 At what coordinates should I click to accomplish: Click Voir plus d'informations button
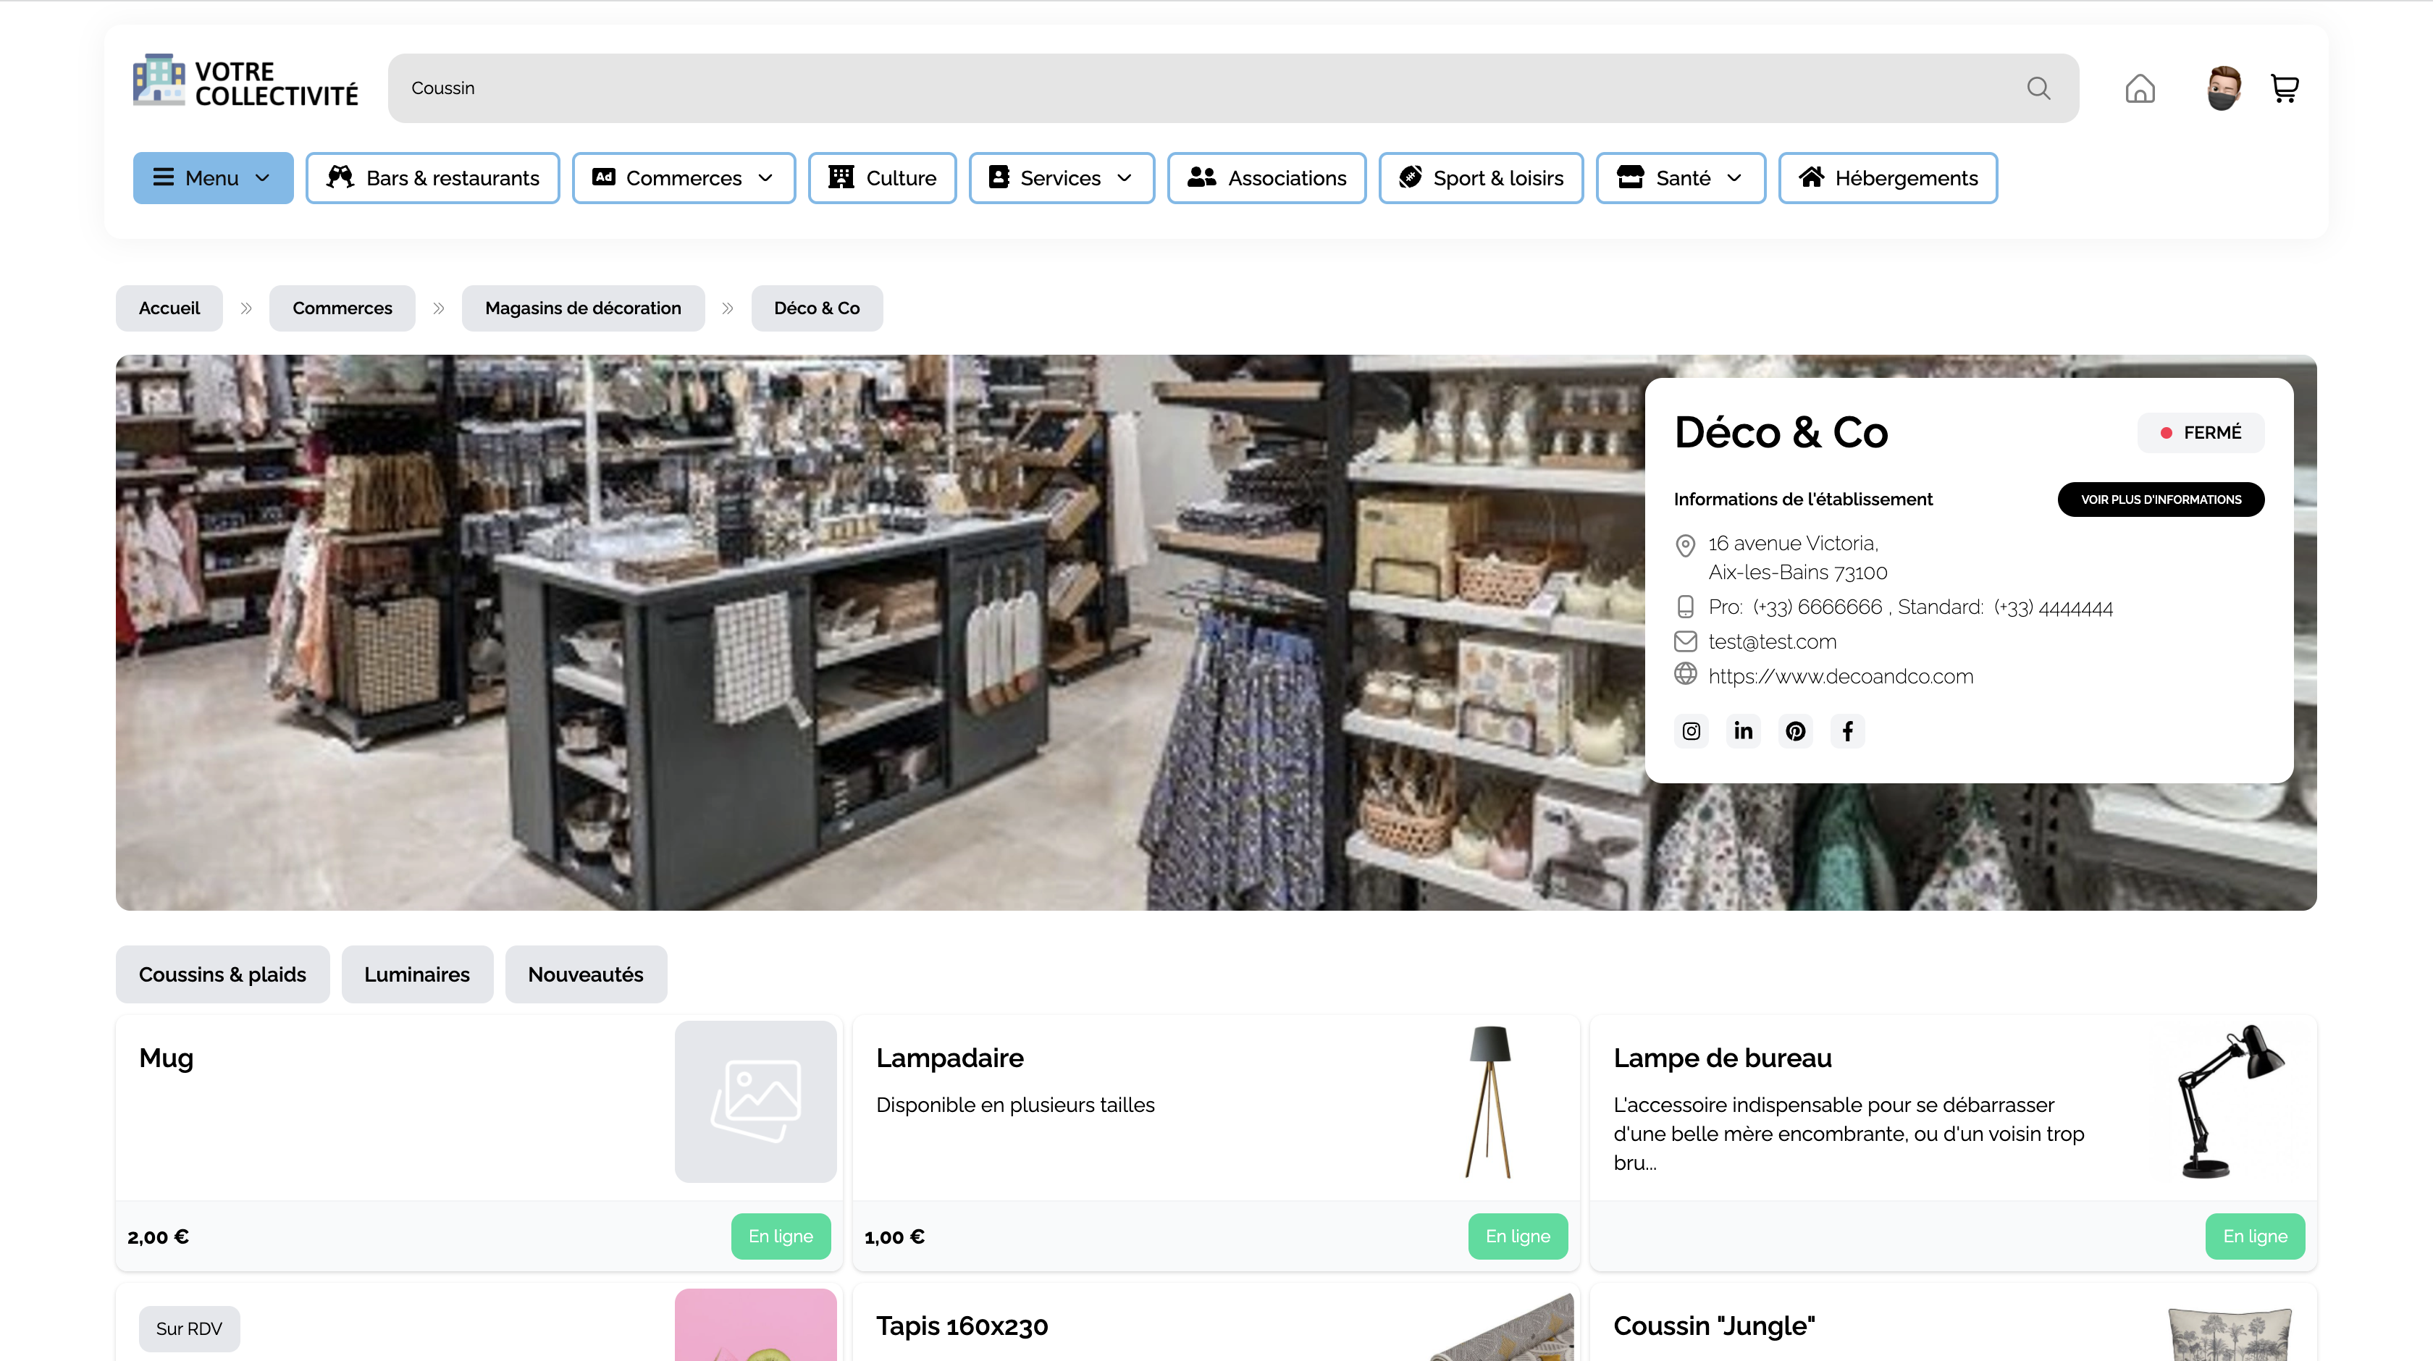click(2161, 500)
